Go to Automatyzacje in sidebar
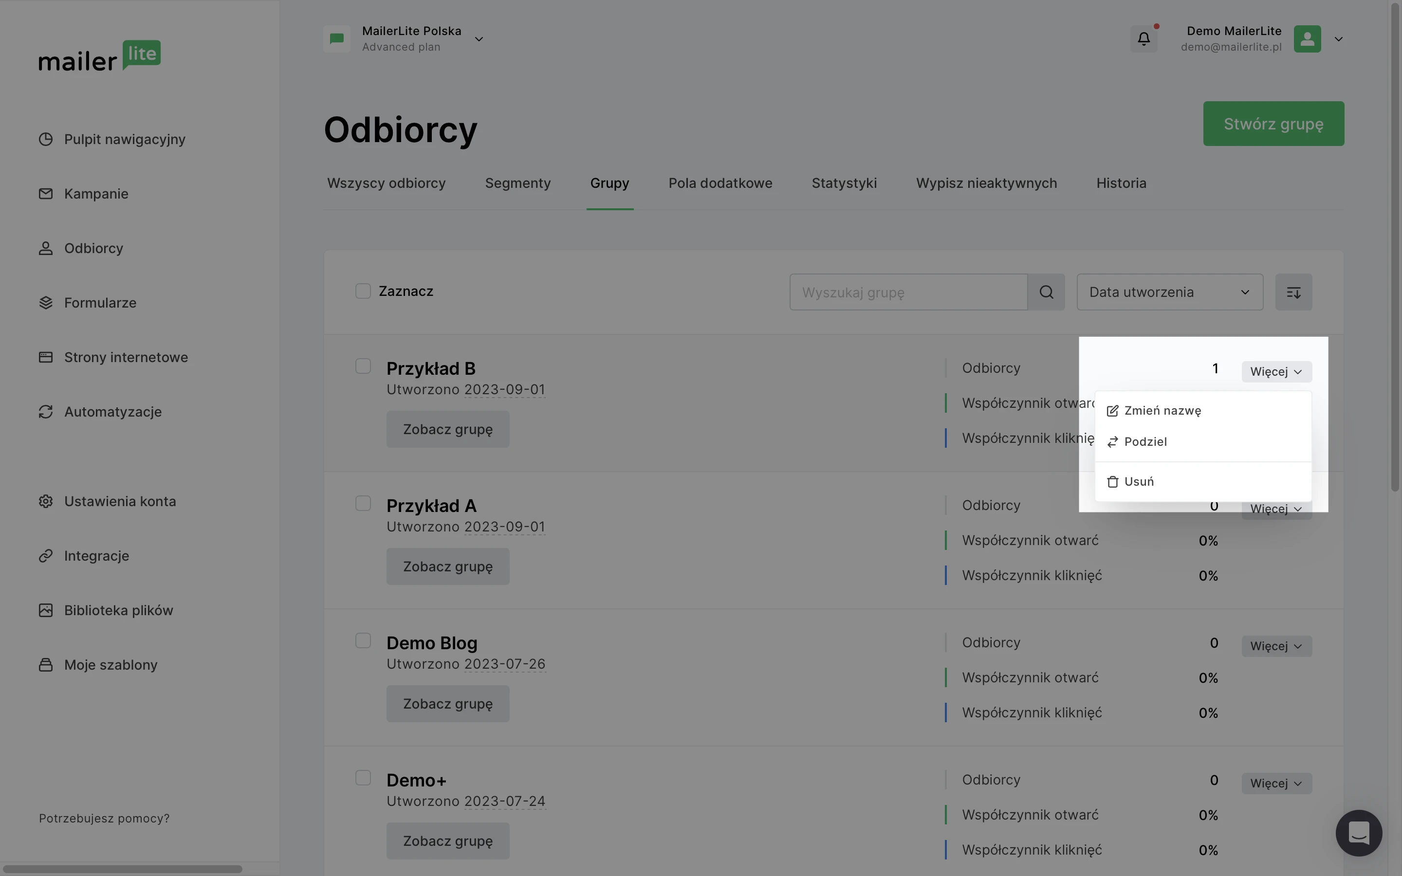Screen dimensions: 1402x876 pyautogui.click(x=112, y=412)
